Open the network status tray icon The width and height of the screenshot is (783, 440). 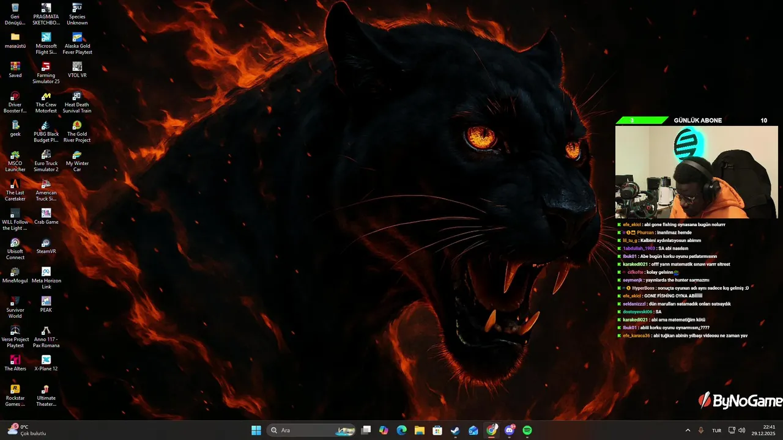[x=732, y=430]
